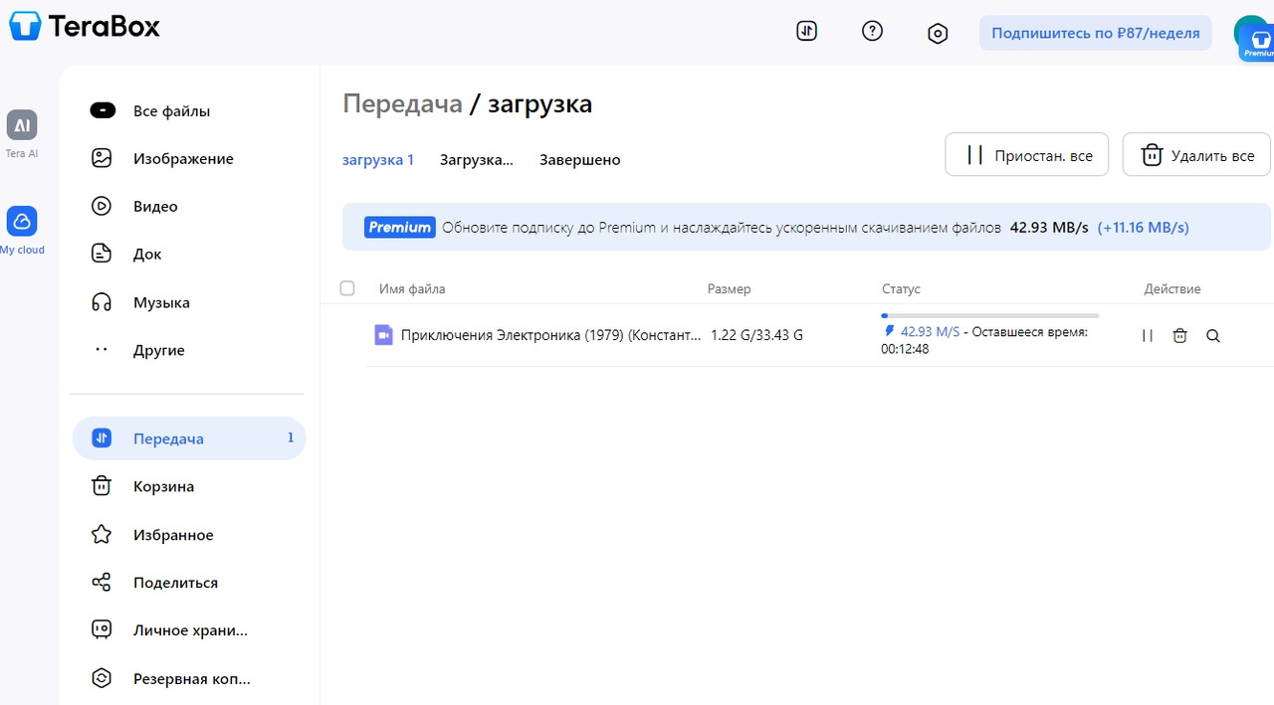Click the Корзина trash bin icon

102,486
